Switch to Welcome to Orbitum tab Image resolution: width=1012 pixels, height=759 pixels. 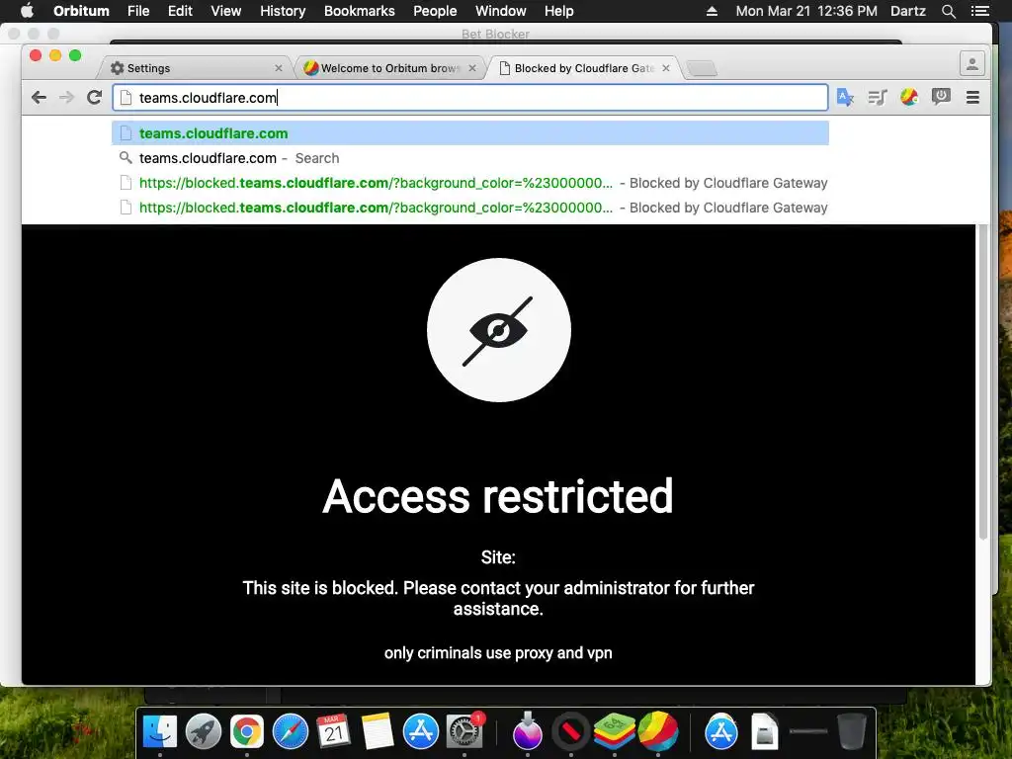point(388,68)
